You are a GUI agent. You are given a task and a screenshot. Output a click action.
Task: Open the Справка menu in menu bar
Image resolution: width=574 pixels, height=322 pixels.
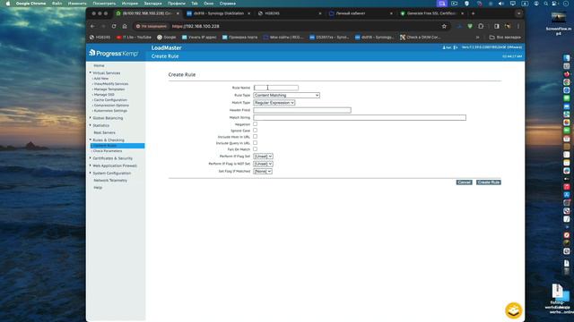click(x=227, y=4)
